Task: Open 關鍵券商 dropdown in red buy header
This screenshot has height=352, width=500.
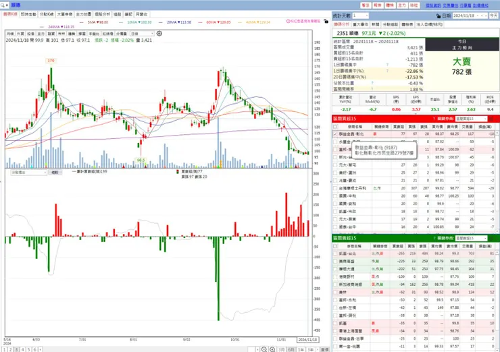Action: [471, 119]
